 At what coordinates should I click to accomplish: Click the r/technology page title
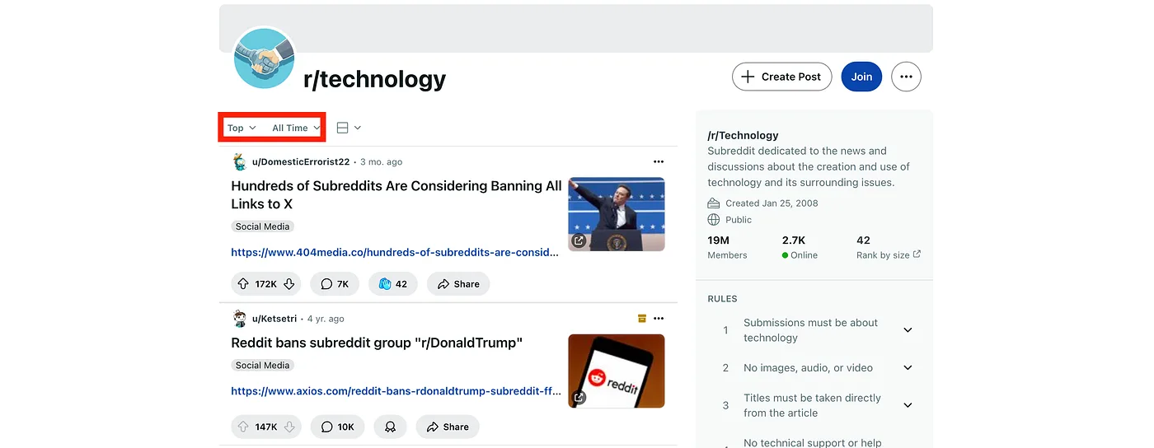(x=374, y=79)
